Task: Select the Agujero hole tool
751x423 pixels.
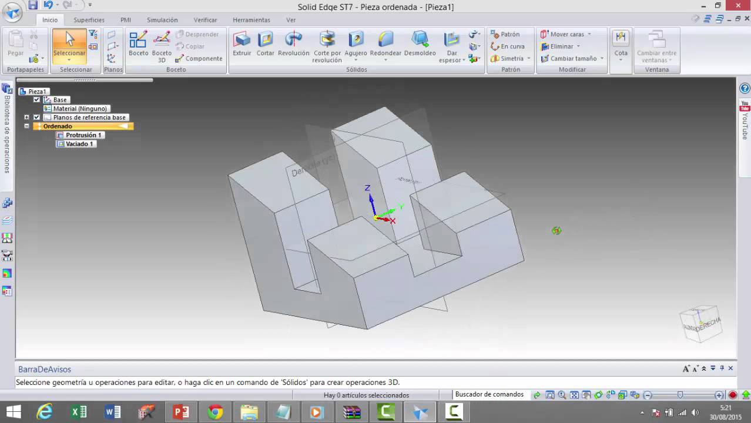Action: pyautogui.click(x=356, y=44)
